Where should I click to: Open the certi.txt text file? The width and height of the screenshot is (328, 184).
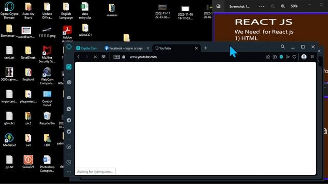(x=9, y=52)
